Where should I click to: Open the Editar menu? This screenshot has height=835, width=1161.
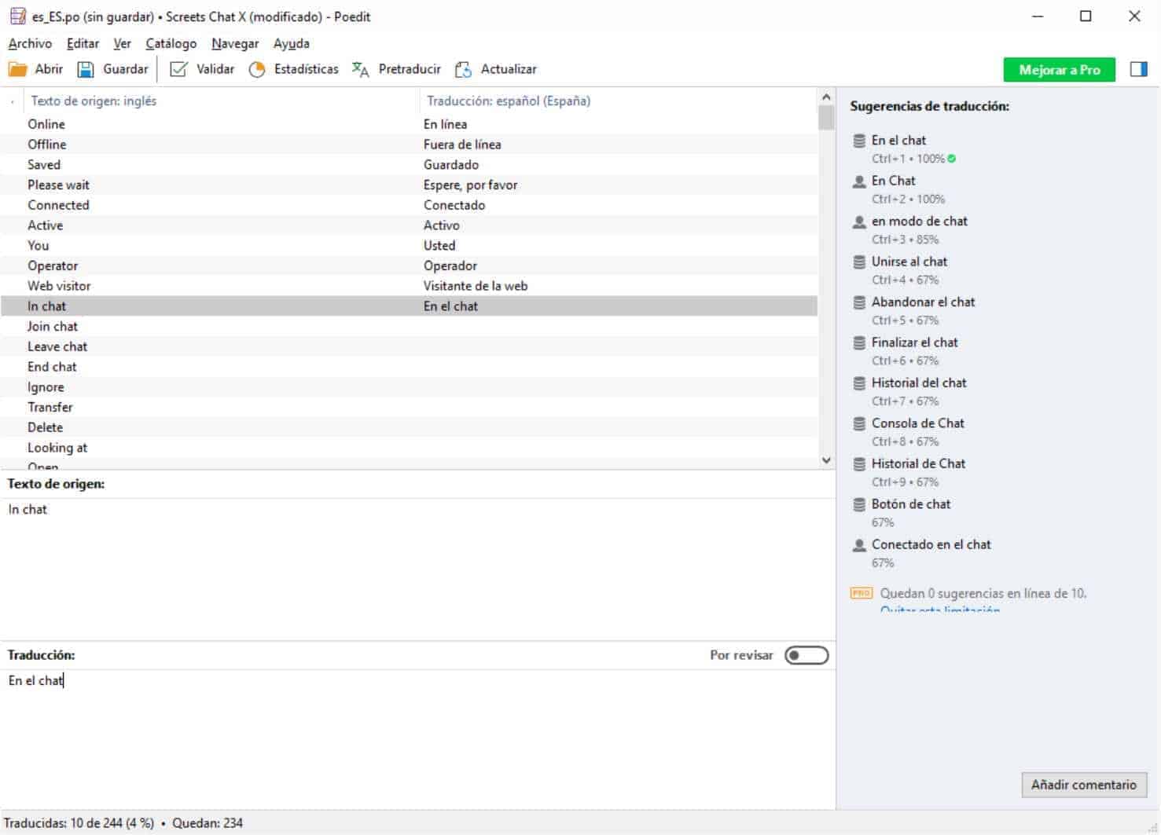(x=83, y=44)
